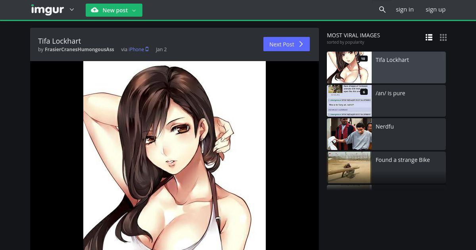Click the 10 image count badge

pyautogui.click(x=363, y=59)
